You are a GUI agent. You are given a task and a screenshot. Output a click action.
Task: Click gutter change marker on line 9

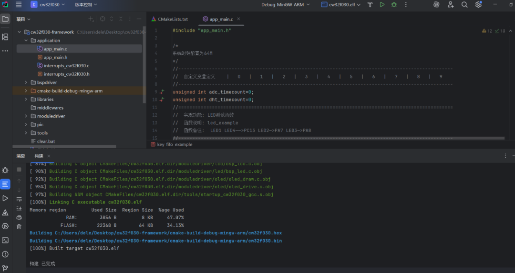click(x=162, y=92)
